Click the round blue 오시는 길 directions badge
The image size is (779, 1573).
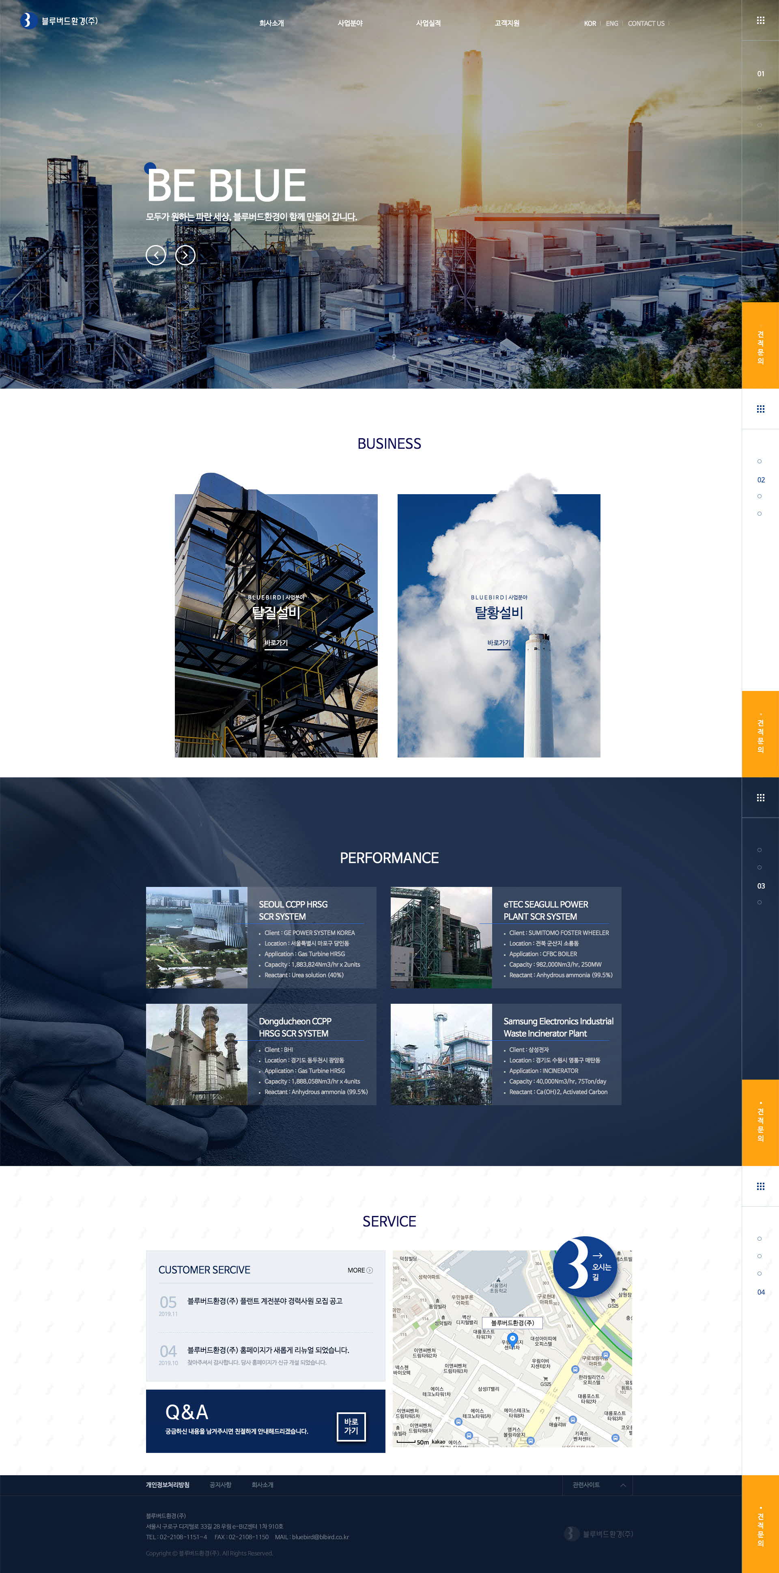click(x=584, y=1266)
